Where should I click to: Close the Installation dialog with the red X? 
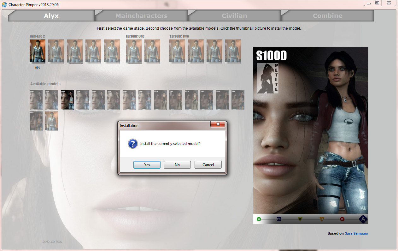(x=218, y=124)
